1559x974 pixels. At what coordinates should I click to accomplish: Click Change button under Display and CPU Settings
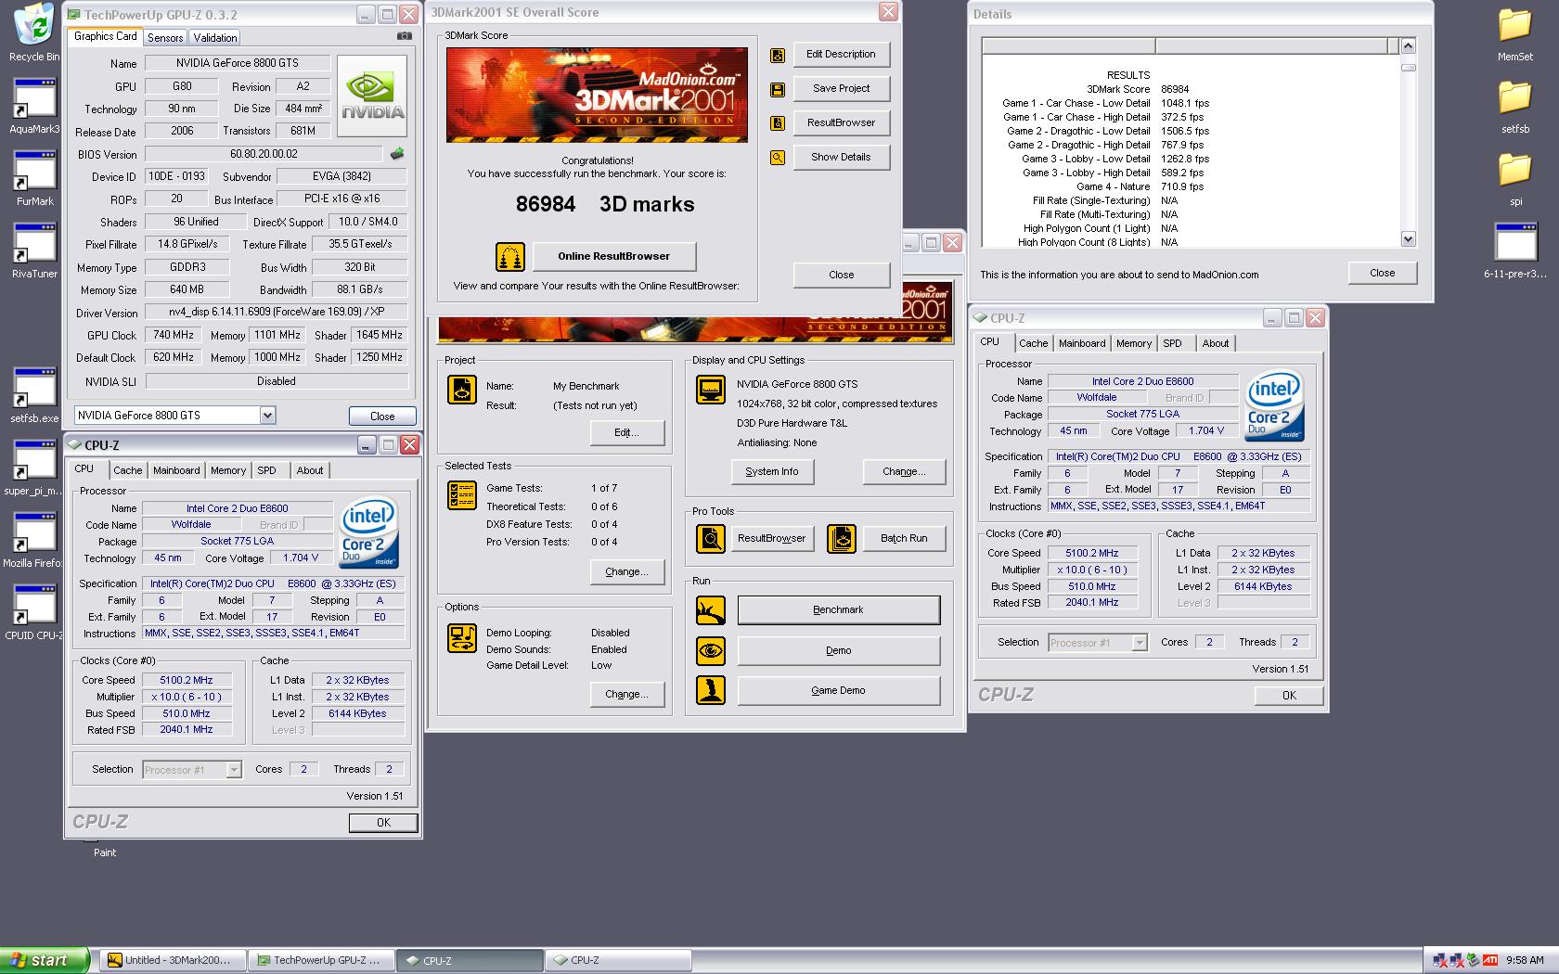pyautogui.click(x=904, y=471)
